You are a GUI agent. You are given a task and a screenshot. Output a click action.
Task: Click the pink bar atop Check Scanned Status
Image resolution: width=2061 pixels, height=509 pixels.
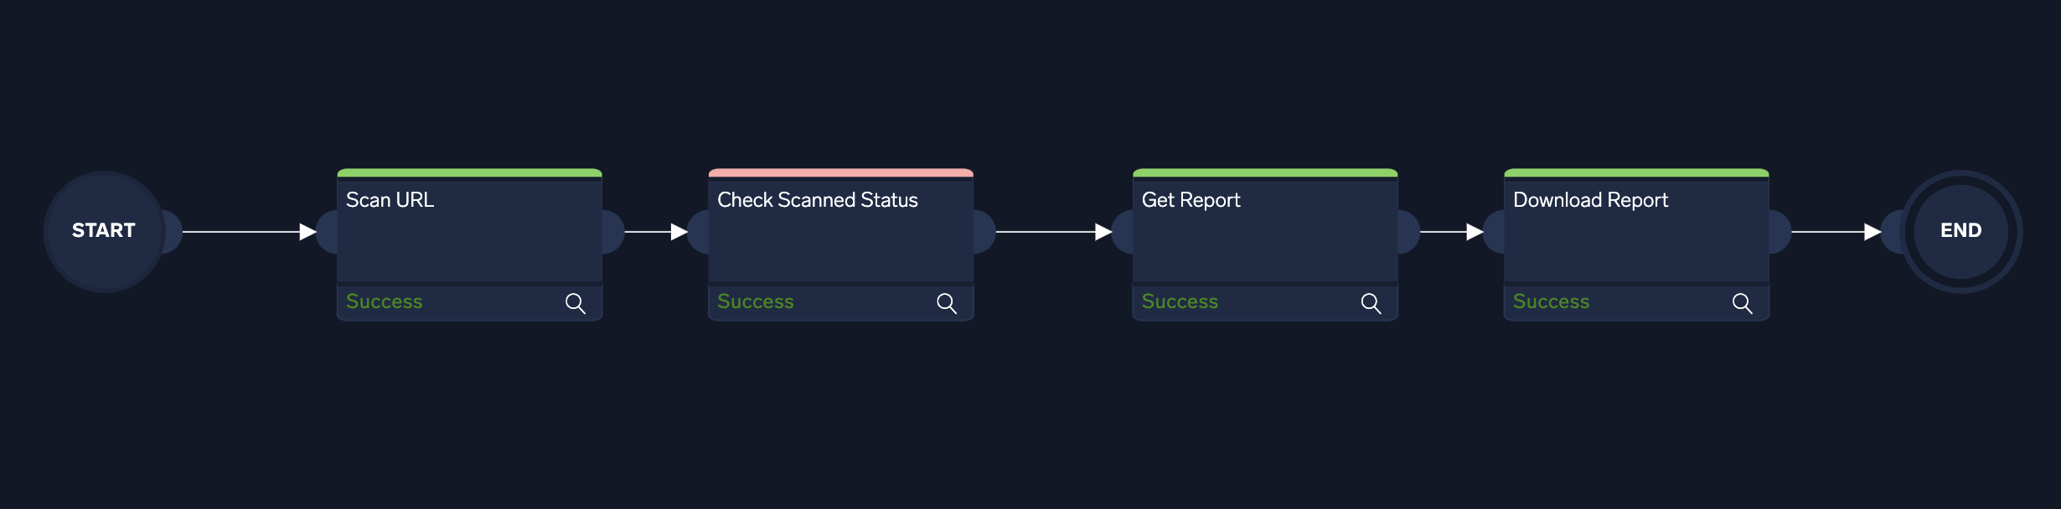click(x=840, y=173)
